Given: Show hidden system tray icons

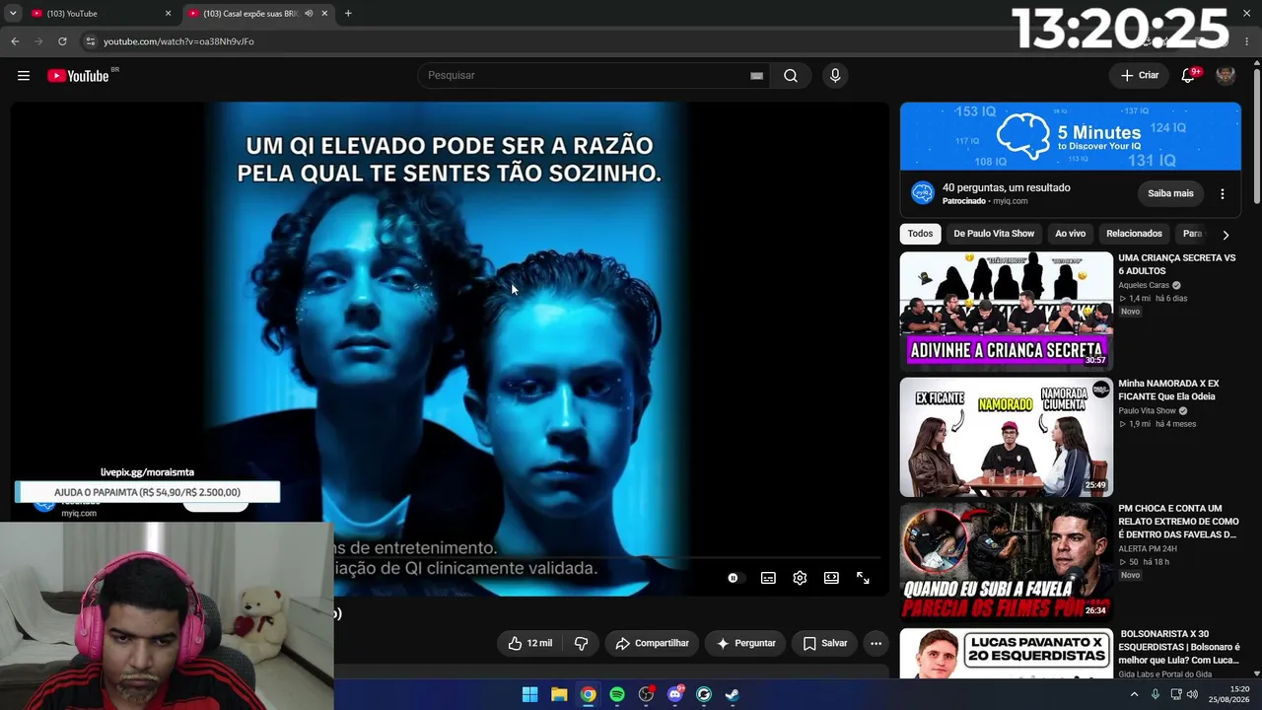Looking at the screenshot, I should click(1134, 694).
